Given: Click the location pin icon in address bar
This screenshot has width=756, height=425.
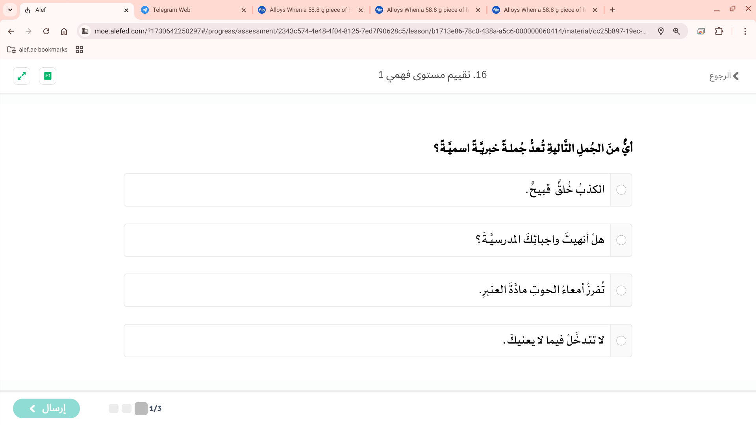Looking at the screenshot, I should coord(661,31).
